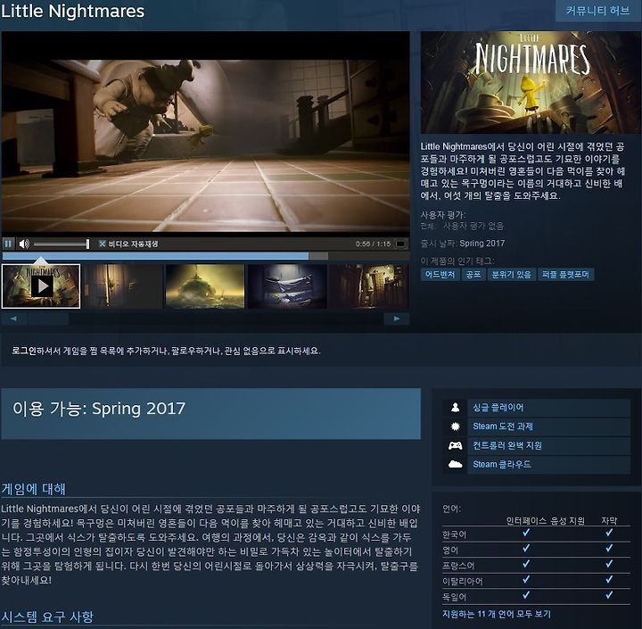Click the 독일어 language row label
Image resolution: width=642 pixels, height=629 pixels.
click(x=454, y=597)
